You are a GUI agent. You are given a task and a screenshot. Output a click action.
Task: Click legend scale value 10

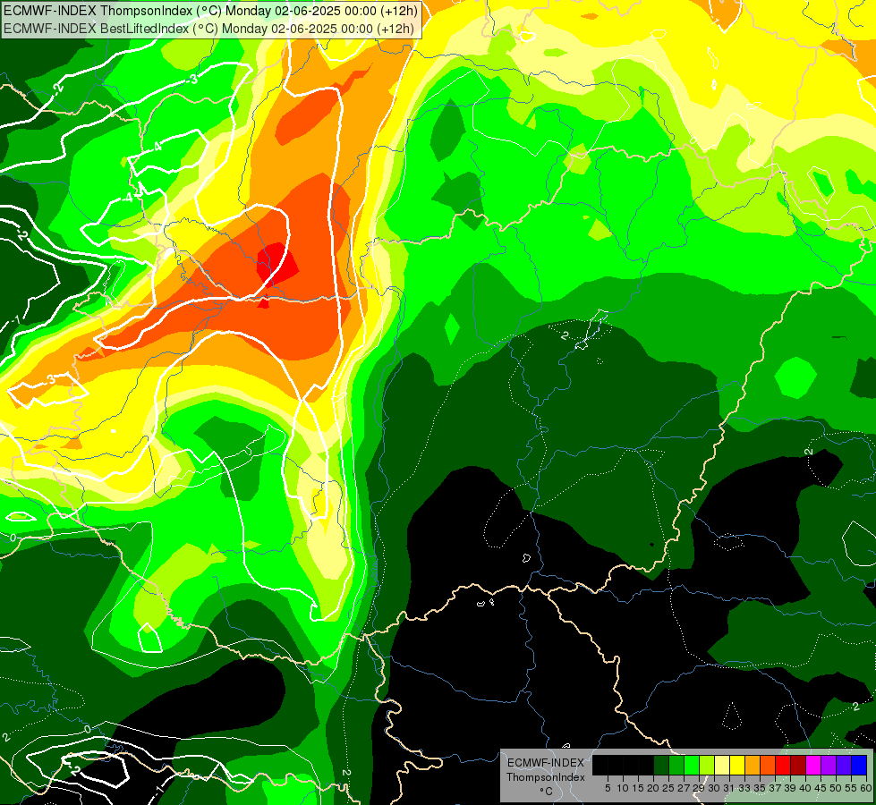click(623, 788)
